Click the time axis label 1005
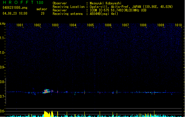This screenshot has width=185, height=117. 90,25
